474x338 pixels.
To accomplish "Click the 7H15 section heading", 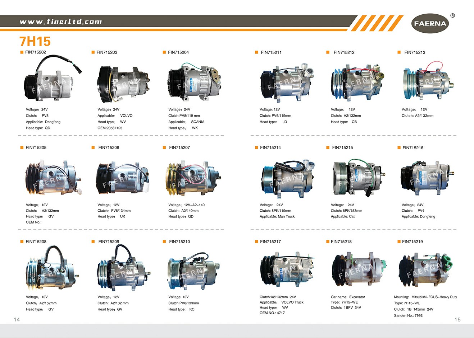I will click(x=35, y=41).
